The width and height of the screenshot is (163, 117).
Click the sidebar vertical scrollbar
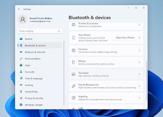point(64,73)
